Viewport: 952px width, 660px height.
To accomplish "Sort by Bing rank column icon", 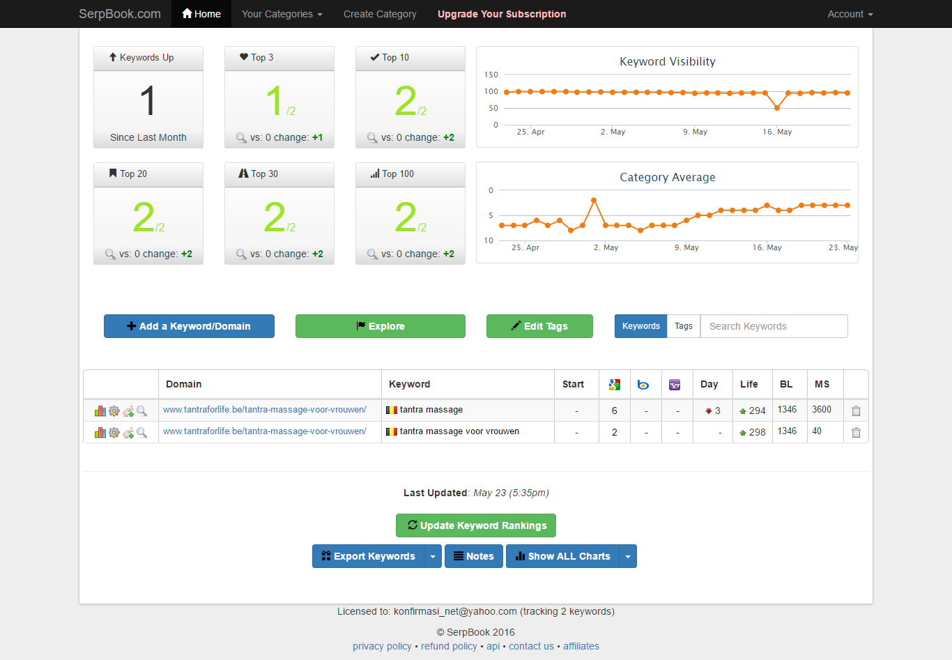I will 643,385.
